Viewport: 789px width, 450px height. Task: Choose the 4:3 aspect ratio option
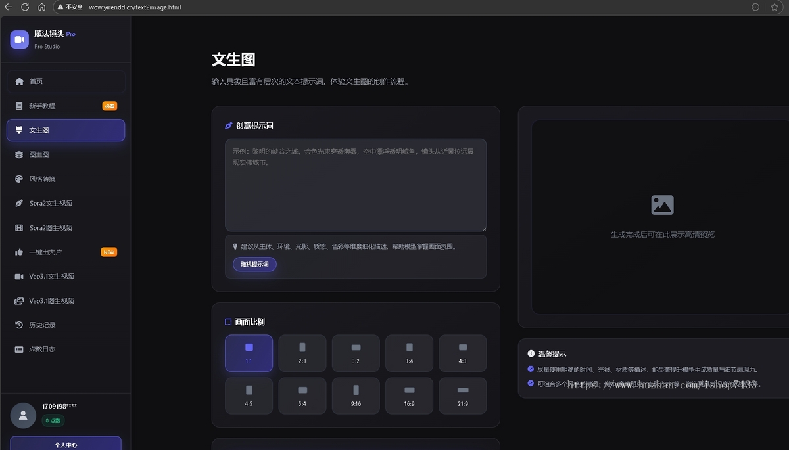tap(463, 353)
